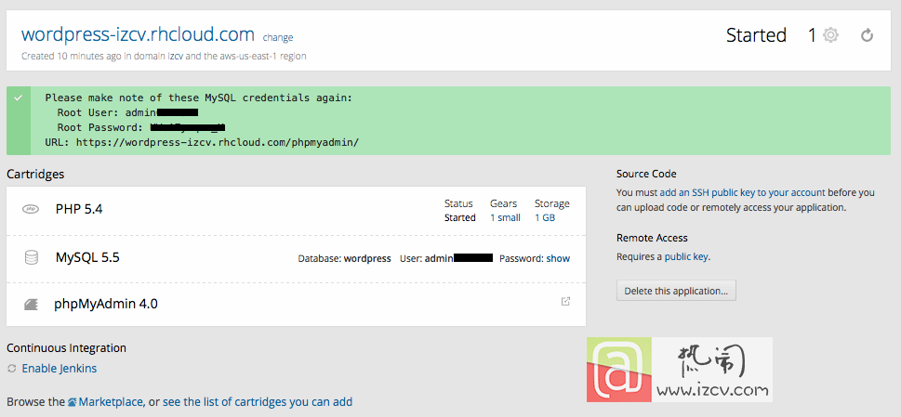The width and height of the screenshot is (901, 417).
Task: Click the Source Code heading
Action: (646, 174)
